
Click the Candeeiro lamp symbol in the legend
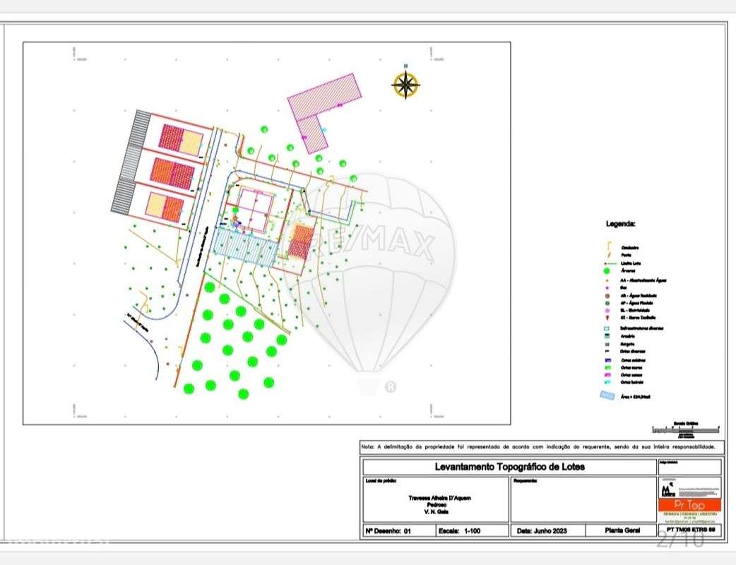point(610,246)
